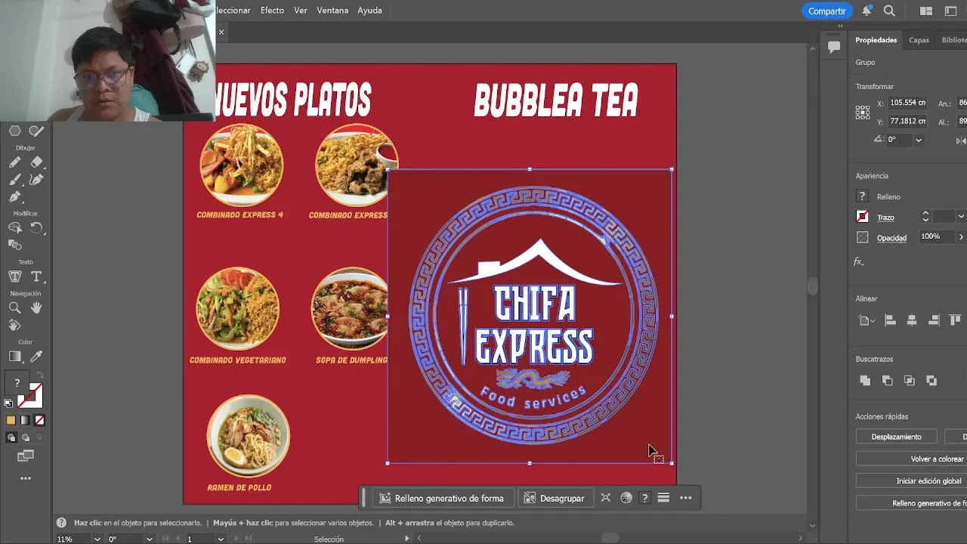This screenshot has width=967, height=544.
Task: Select the Rotate tool
Action: (x=36, y=227)
